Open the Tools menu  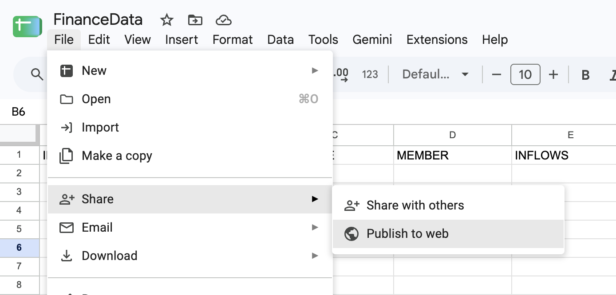click(323, 39)
